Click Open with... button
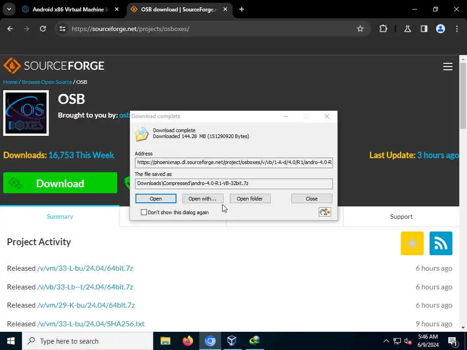The width and height of the screenshot is (467, 350). (x=202, y=199)
